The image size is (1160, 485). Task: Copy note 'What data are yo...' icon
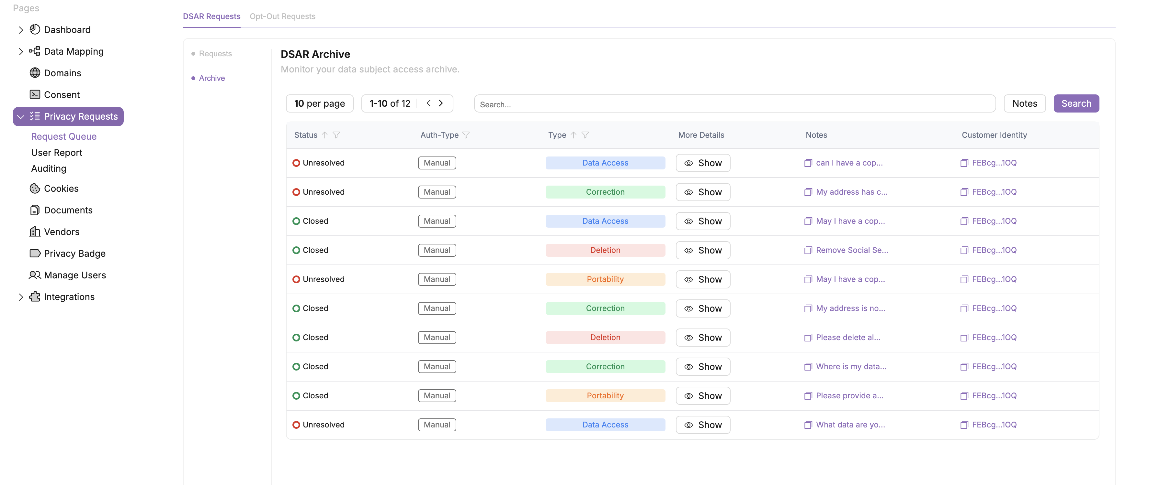point(808,425)
